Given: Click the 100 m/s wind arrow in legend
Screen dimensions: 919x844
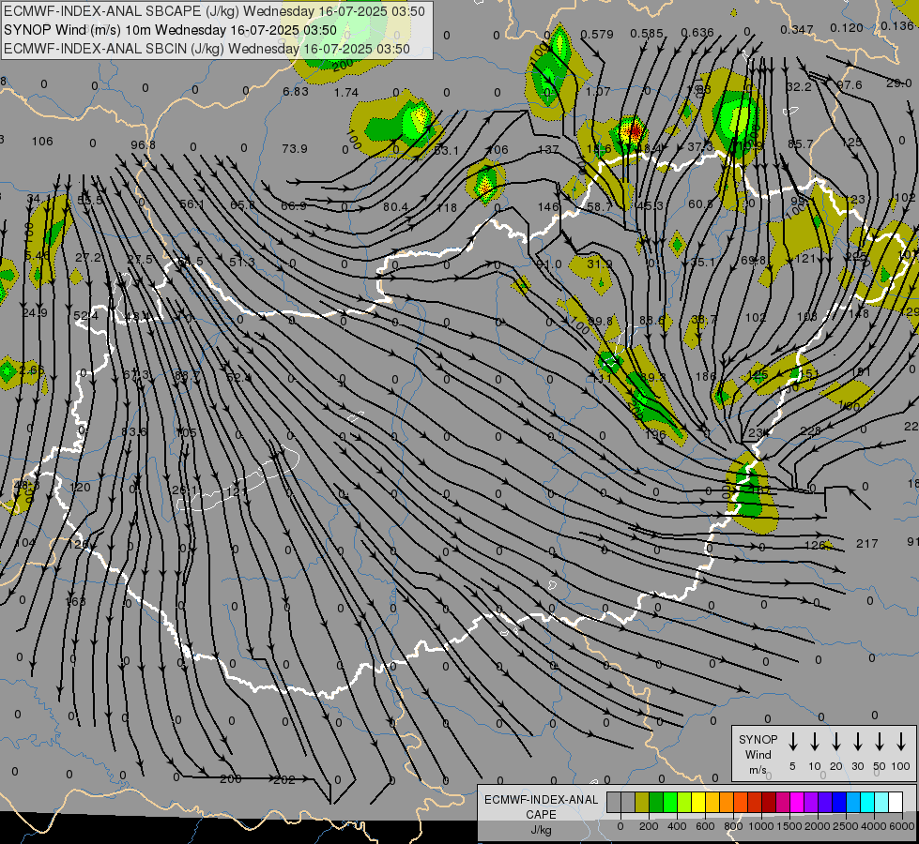Looking at the screenshot, I should (901, 742).
